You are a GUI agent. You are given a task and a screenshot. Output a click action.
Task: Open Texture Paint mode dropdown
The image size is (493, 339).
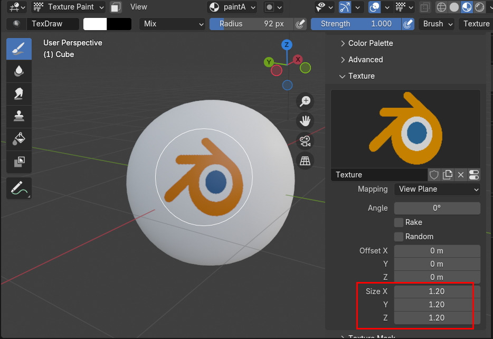tap(69, 7)
